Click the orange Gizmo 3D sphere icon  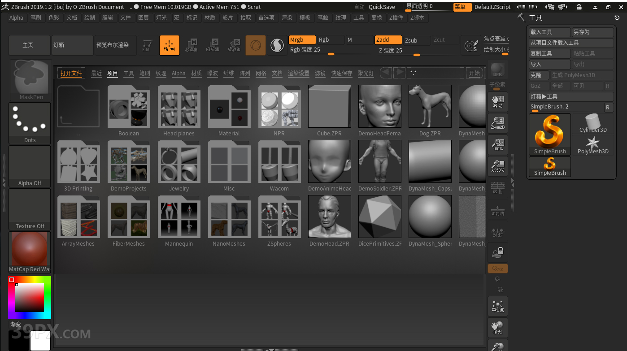pyautogui.click(x=256, y=45)
